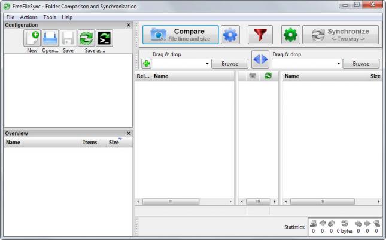The width and height of the screenshot is (386, 240).
Task: Close the Overview panel
Action: [x=128, y=133]
